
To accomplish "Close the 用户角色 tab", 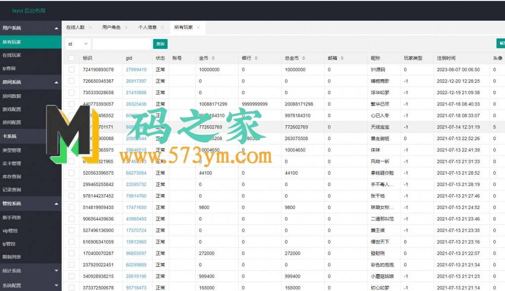I will (x=126, y=28).
